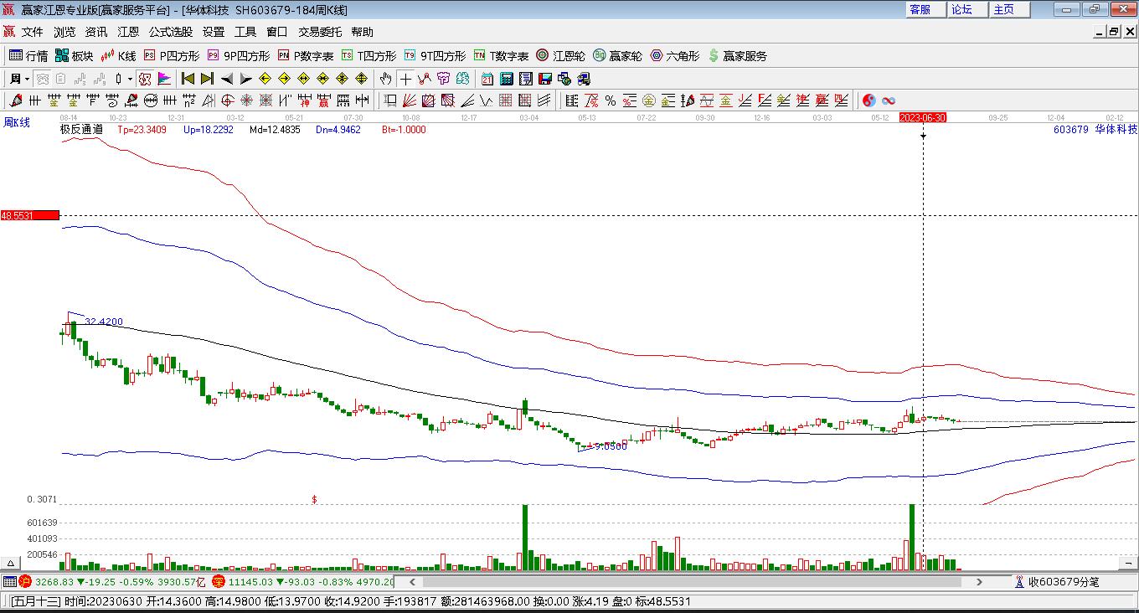Image resolution: width=1139 pixels, height=613 pixels.
Task: Select the hand pan tool
Action: pos(385,79)
